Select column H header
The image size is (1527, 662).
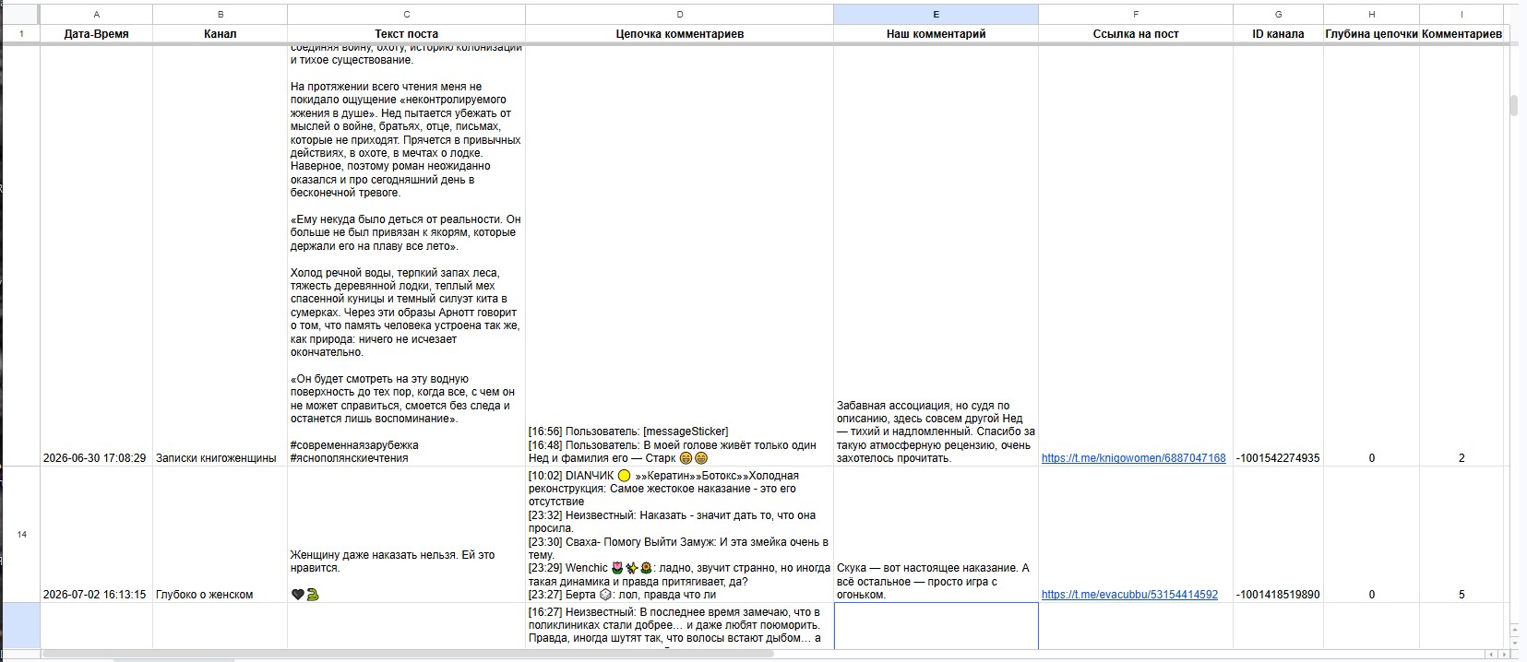[1372, 14]
